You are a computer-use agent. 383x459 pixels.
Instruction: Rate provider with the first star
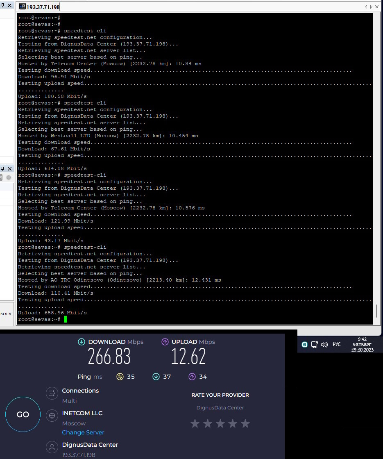pos(195,423)
